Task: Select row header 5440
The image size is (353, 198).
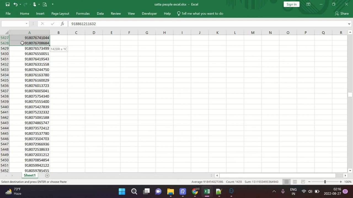Action: click(x=5, y=107)
